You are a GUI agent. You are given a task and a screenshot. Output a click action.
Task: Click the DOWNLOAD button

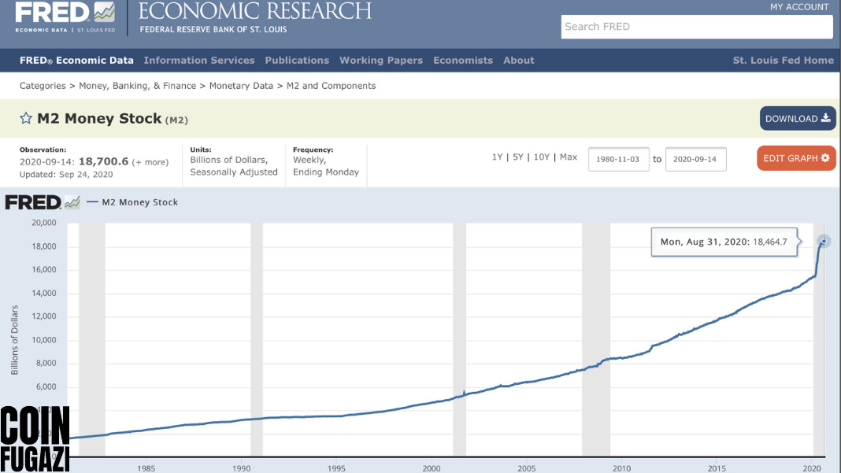tap(798, 119)
